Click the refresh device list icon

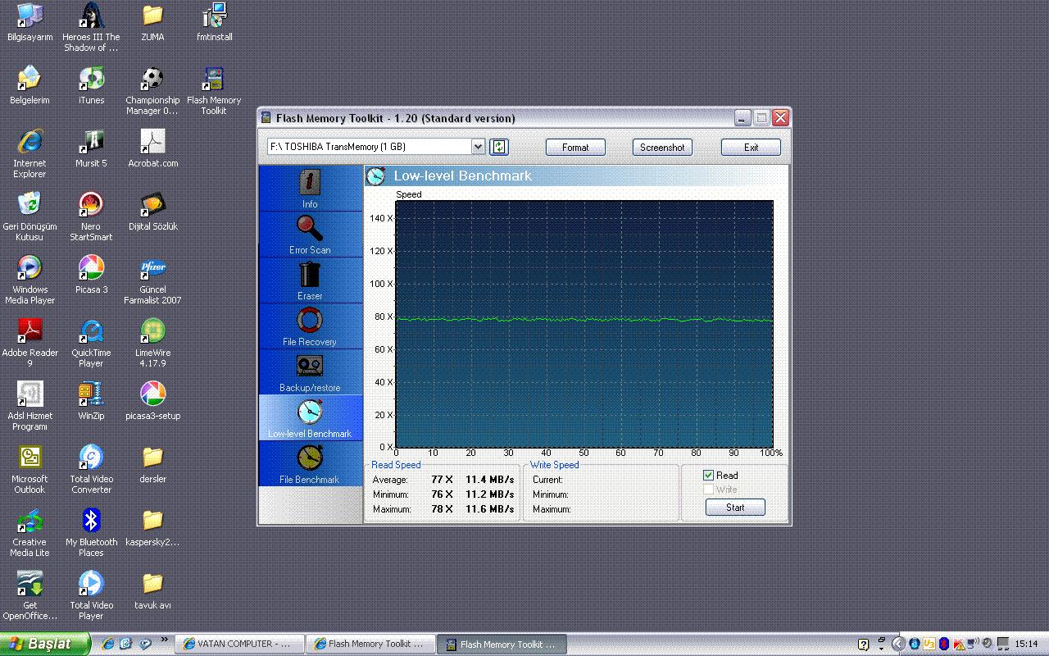[x=499, y=147]
